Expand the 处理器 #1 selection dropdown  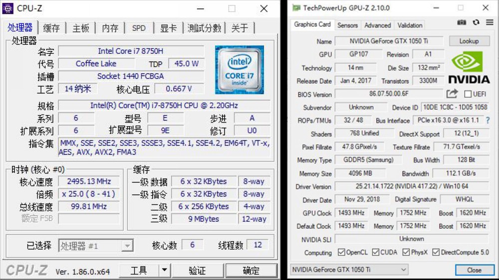[127, 246]
